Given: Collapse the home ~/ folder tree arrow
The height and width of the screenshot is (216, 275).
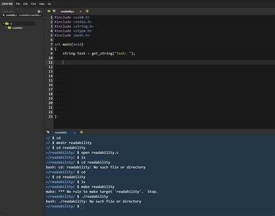Looking at the screenshot, I should [x=3, y=24].
